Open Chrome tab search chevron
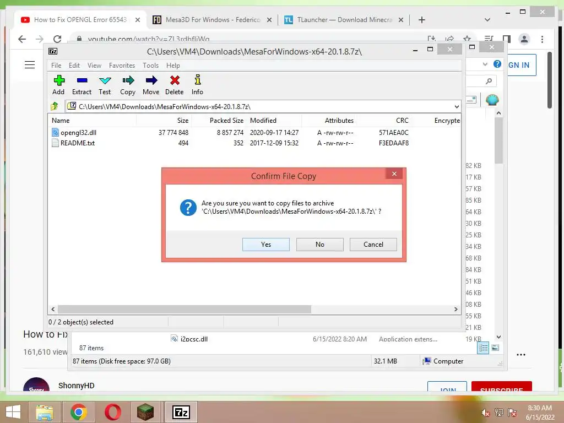Viewport: 564px width, 423px height. 487,20
